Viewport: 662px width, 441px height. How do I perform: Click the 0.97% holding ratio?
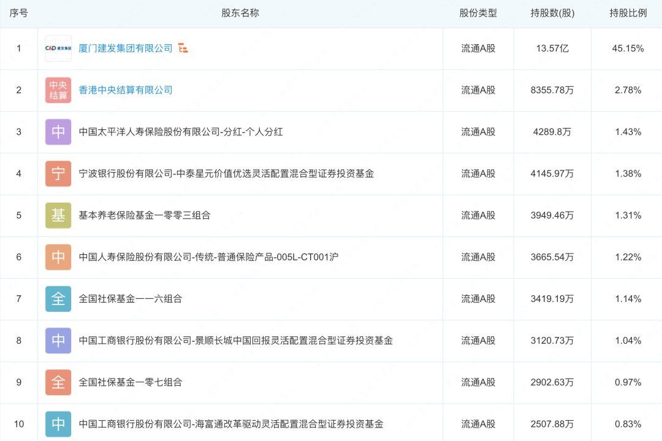click(x=628, y=383)
